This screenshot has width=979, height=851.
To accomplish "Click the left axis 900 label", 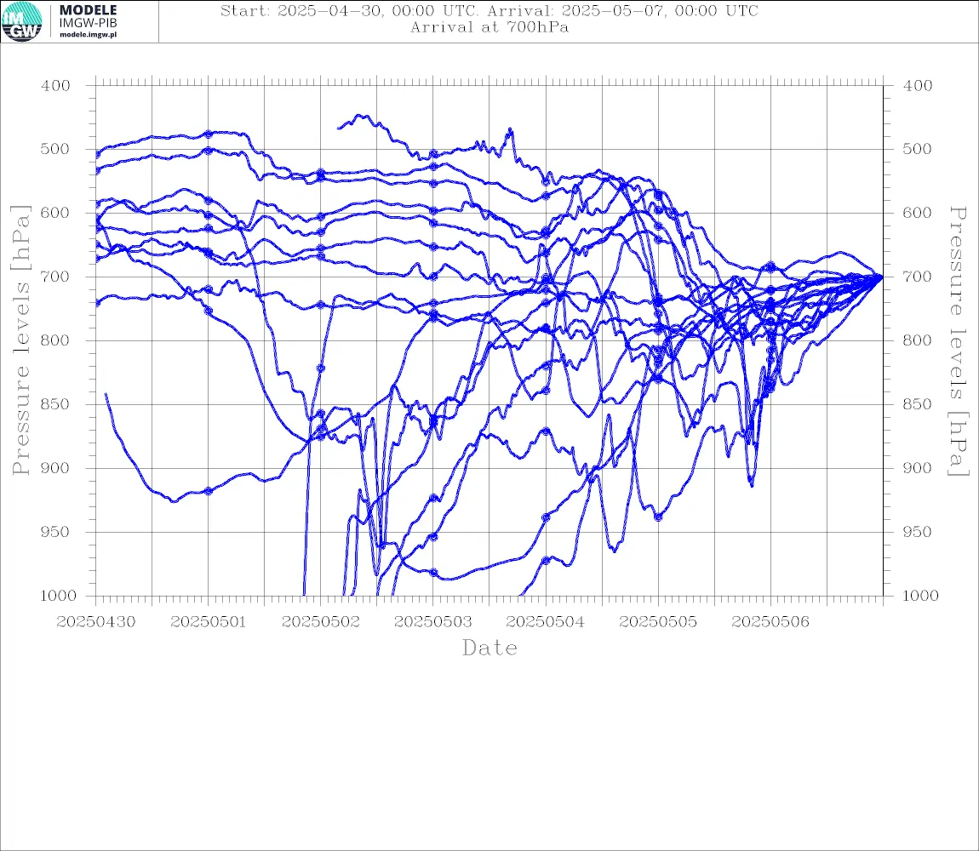I will [x=55, y=468].
